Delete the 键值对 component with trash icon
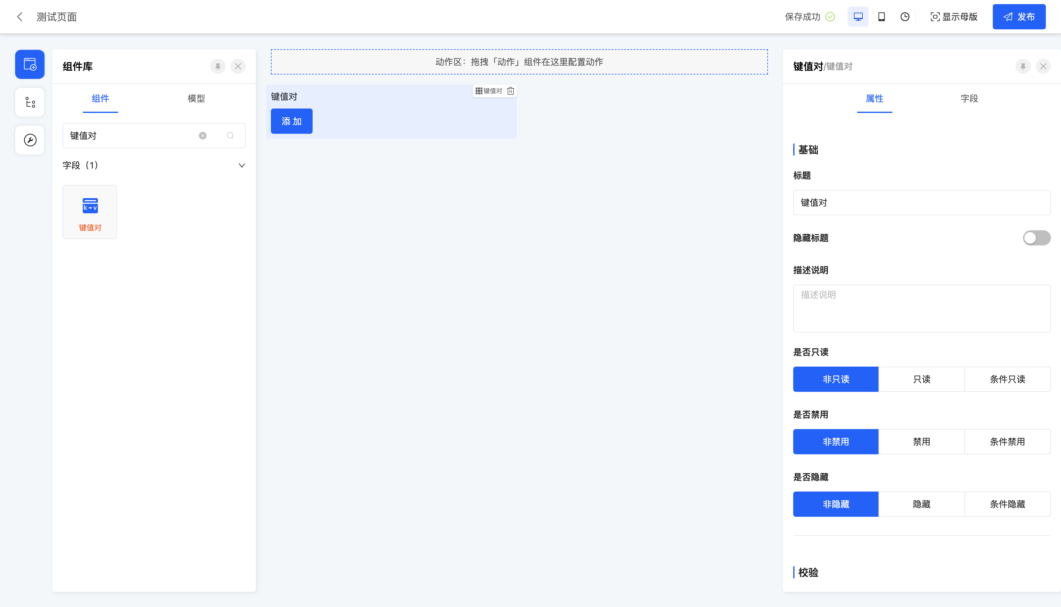1061x607 pixels. pos(510,91)
